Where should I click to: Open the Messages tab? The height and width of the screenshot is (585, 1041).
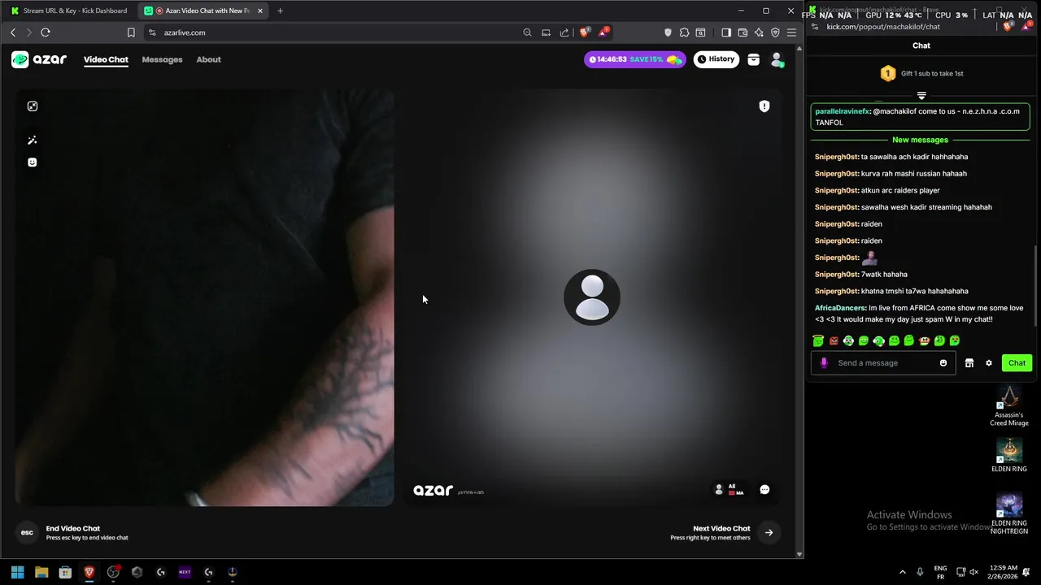(162, 59)
